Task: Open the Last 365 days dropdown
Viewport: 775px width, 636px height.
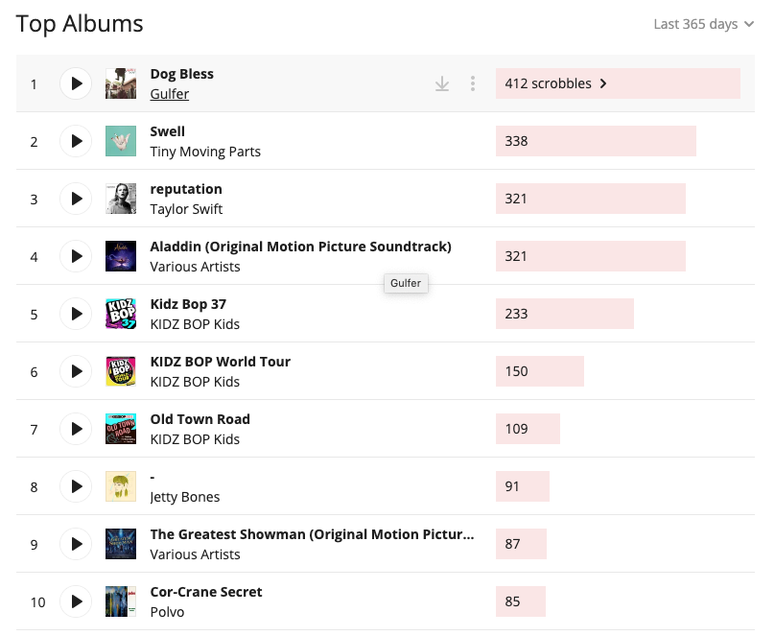Action: click(703, 24)
